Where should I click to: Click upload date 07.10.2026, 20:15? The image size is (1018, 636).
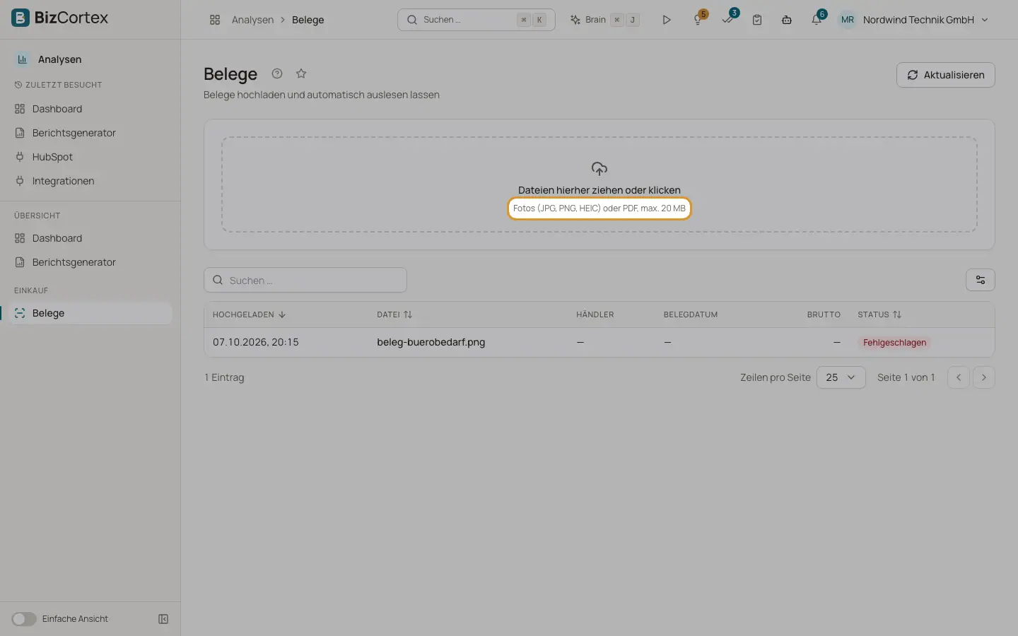tap(256, 342)
